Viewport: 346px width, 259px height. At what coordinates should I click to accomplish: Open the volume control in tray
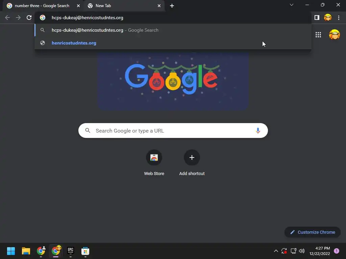point(302,251)
